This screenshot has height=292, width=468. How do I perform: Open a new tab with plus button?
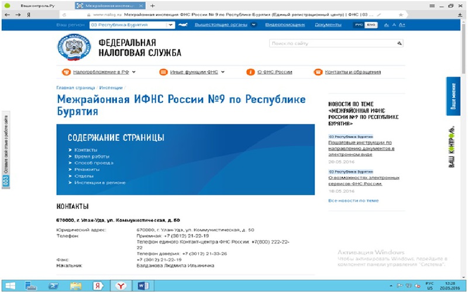tap(153, 6)
